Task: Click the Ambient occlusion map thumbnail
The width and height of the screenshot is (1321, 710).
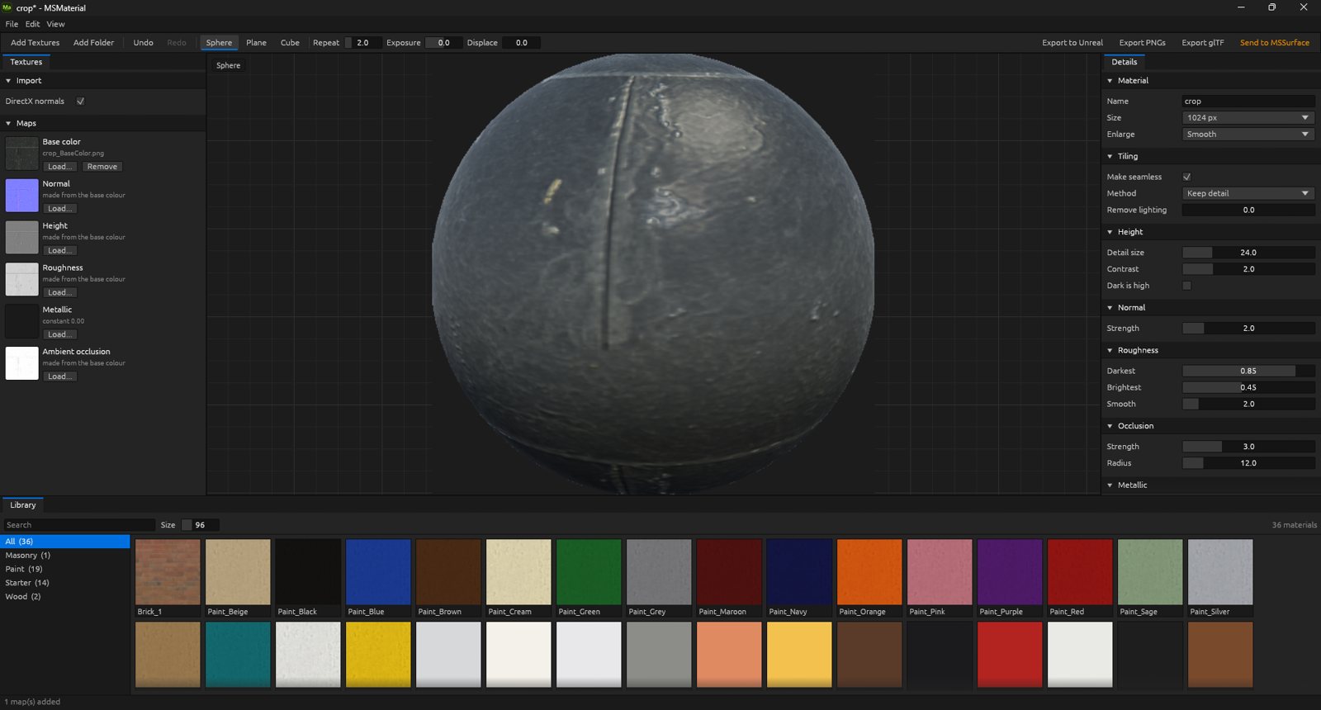Action: pyautogui.click(x=22, y=363)
